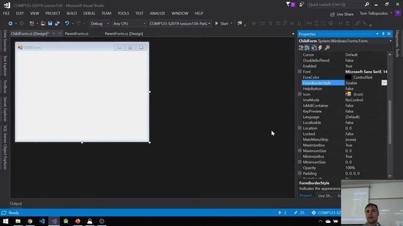Open Chrome from taskbar
The image size is (403, 226).
click(30, 221)
